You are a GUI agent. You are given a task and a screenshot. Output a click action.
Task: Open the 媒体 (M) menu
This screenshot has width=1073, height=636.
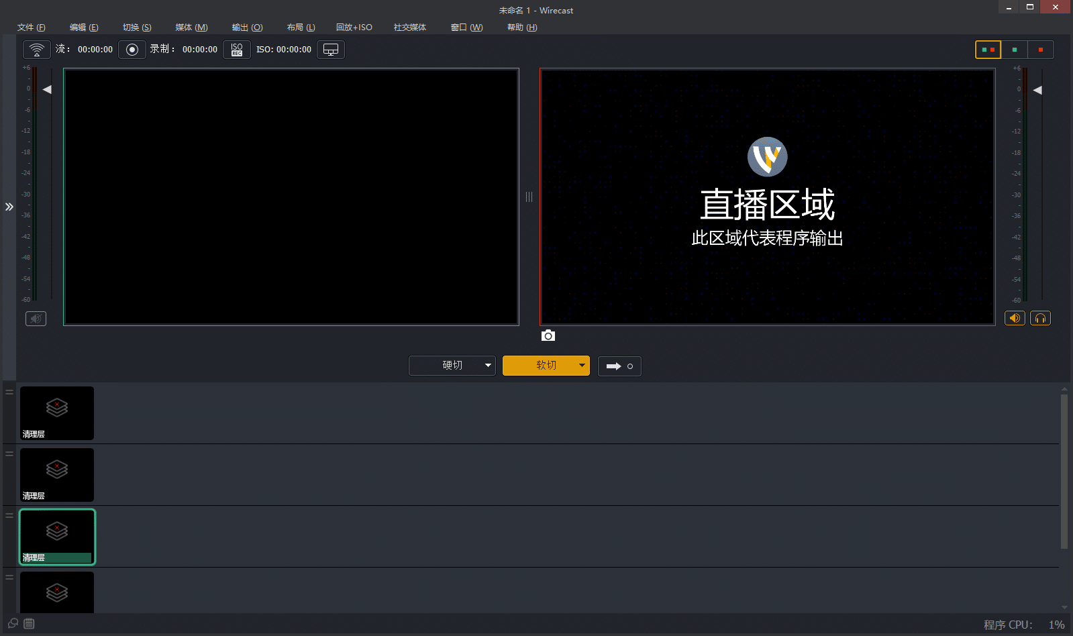[191, 28]
